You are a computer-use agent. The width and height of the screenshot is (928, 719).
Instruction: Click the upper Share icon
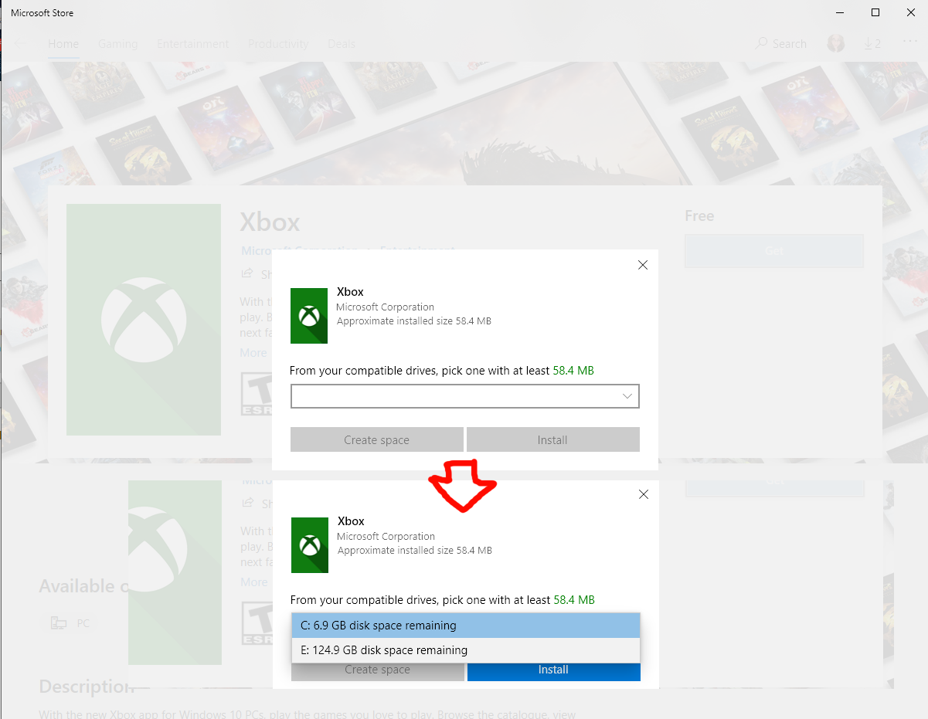click(x=247, y=273)
